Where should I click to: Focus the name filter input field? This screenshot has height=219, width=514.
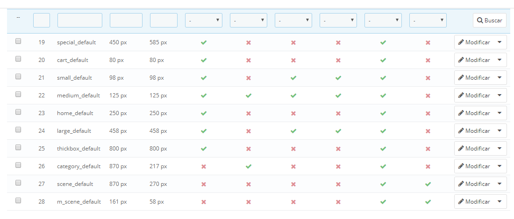pos(79,20)
